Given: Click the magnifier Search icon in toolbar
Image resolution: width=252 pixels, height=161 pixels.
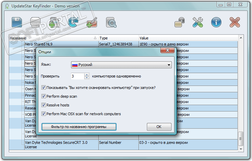Looking at the screenshot, I should tap(111, 22).
